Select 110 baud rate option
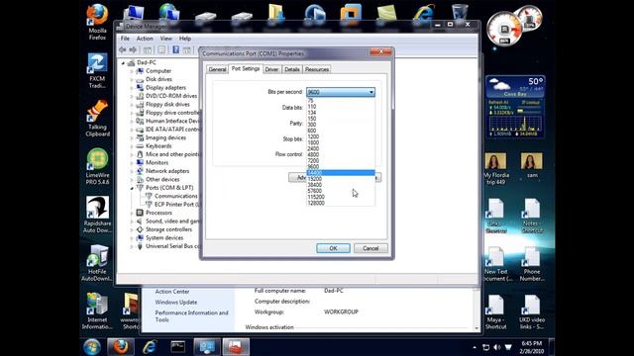Viewport: 634px width, 356px height. 341,107
